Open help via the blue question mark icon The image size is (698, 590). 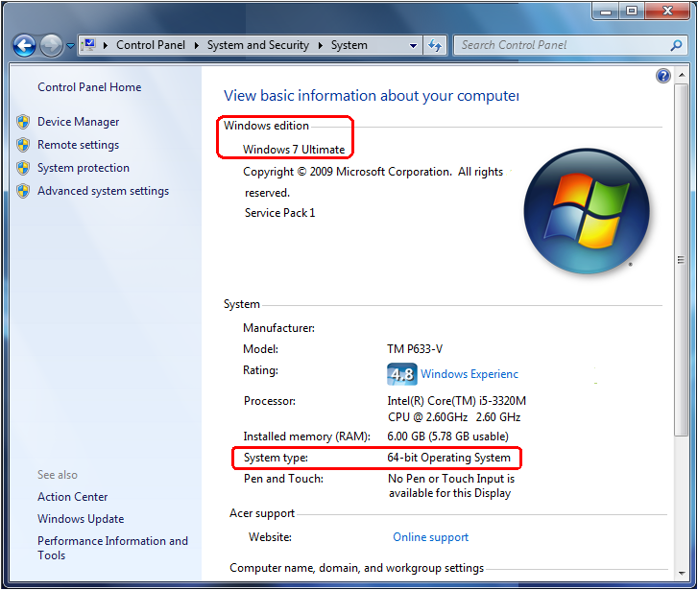pos(662,76)
